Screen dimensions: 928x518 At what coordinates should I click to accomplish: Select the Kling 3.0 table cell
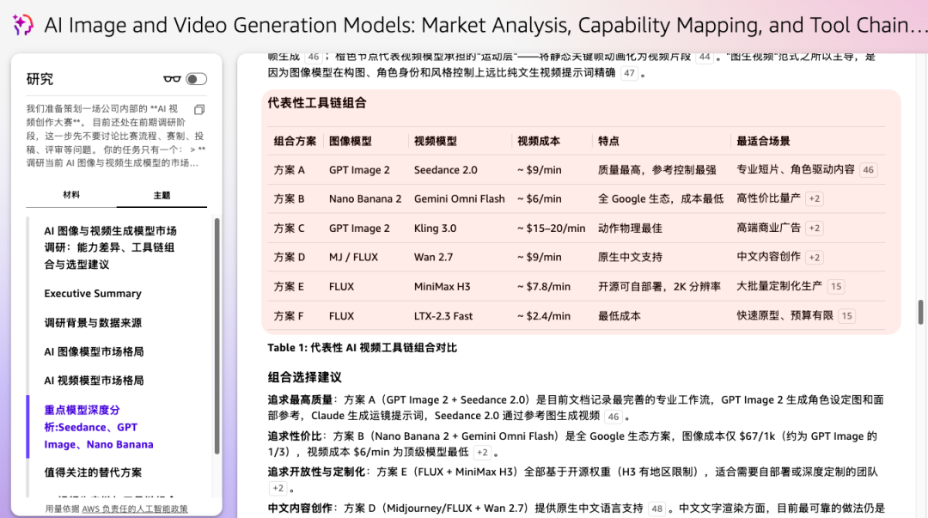[435, 229]
